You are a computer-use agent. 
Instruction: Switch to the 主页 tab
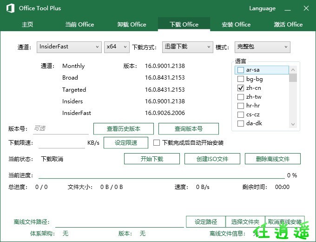coord(27,24)
